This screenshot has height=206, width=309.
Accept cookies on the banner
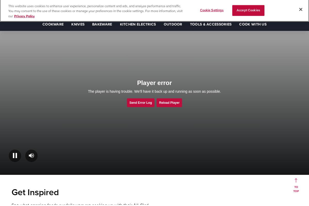click(248, 11)
